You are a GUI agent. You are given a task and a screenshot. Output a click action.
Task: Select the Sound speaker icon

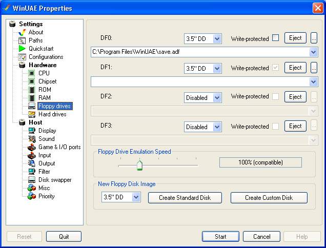(x=32, y=139)
